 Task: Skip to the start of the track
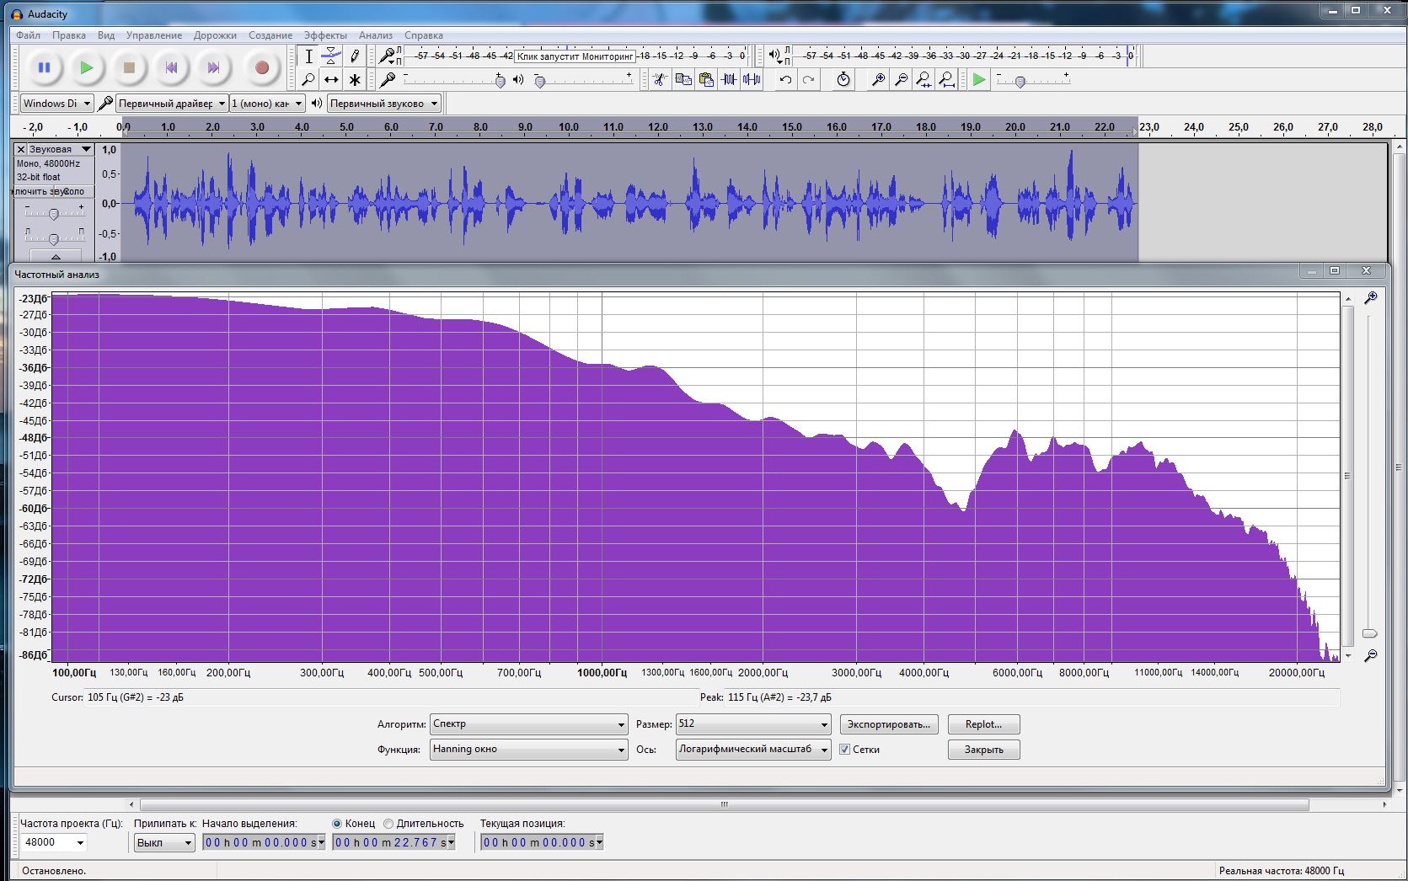171,67
